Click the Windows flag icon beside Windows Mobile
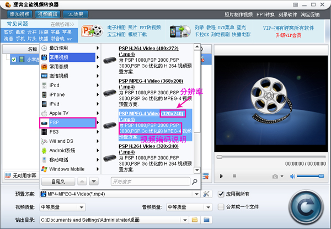The width and height of the screenshot is (331, 229). click(44, 169)
